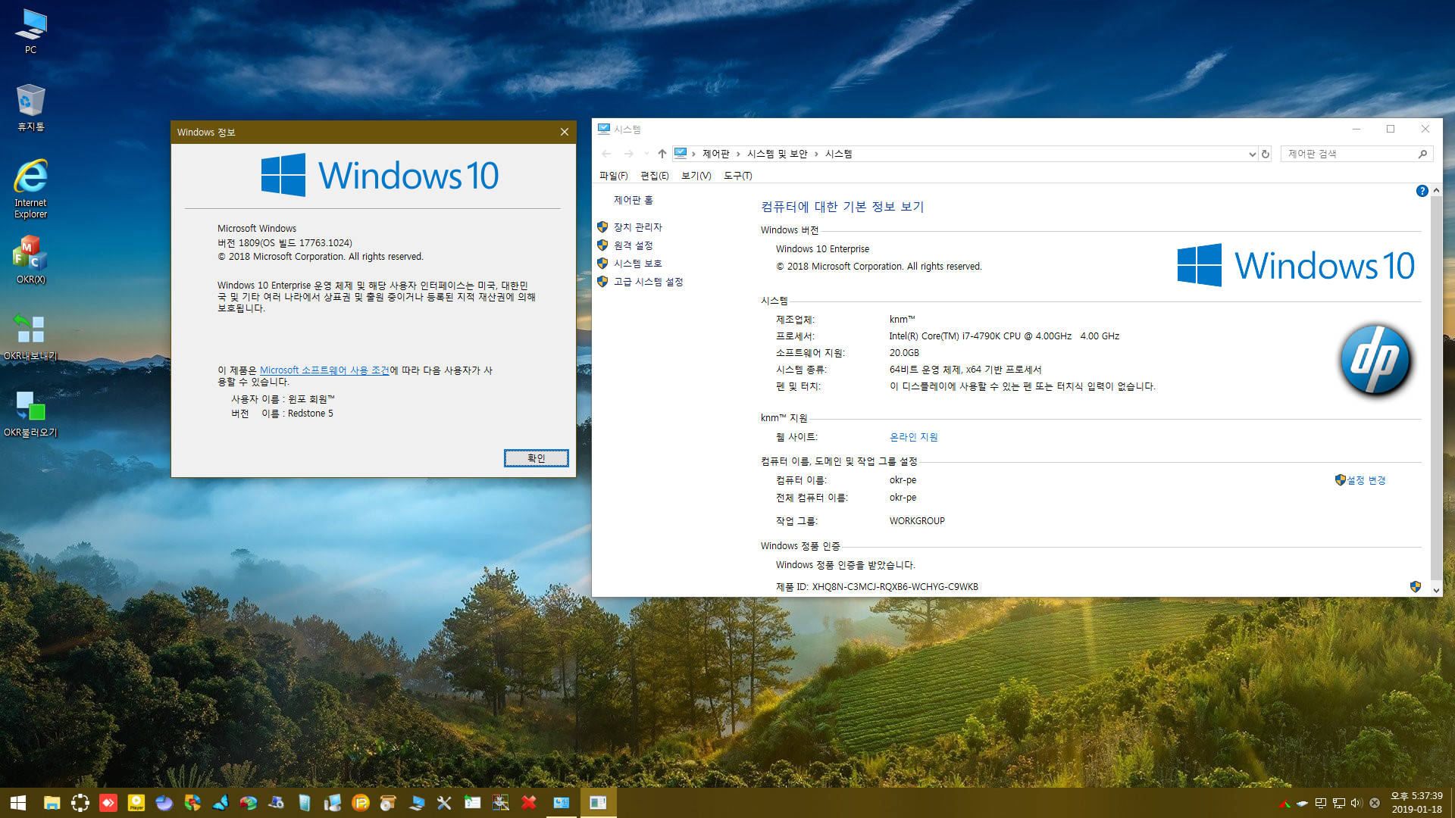Click 제어판 in the breadcrumb path
Image resolution: width=1455 pixels, height=818 pixels.
coord(715,154)
